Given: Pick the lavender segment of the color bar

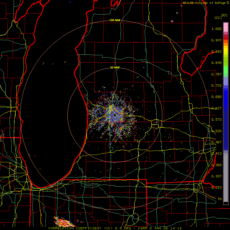Looking at the screenshot, I should (x=226, y=81).
